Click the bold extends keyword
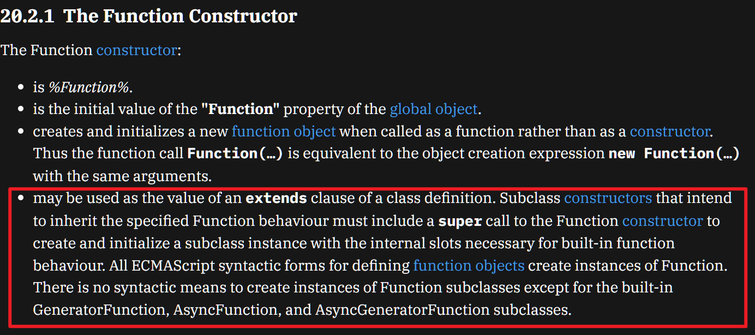755x335 pixels. point(276,198)
